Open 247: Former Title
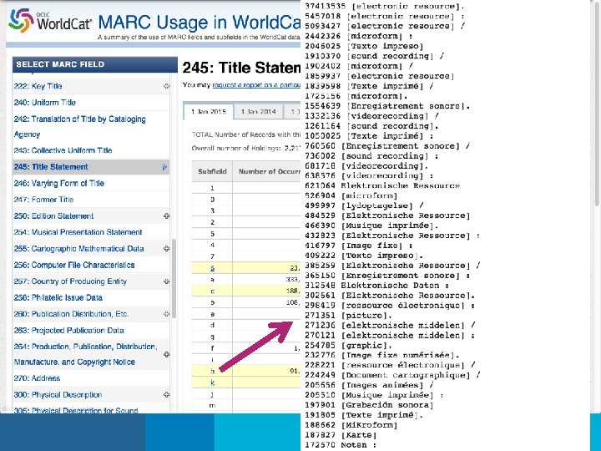 (x=43, y=200)
